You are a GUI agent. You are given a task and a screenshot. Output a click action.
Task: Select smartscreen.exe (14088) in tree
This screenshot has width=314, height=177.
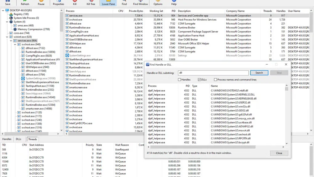coord(39,109)
